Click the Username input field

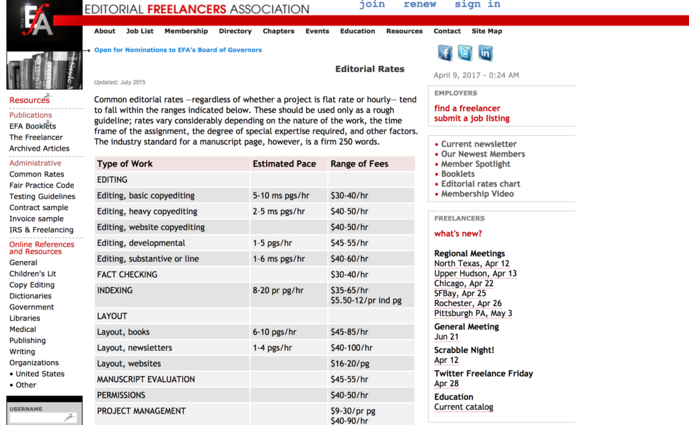43,418
